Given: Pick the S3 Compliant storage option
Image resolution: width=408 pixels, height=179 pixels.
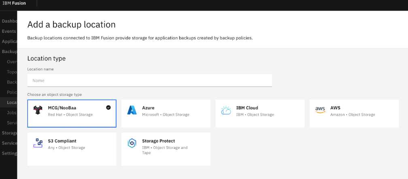Looking at the screenshot, I should (72, 149).
